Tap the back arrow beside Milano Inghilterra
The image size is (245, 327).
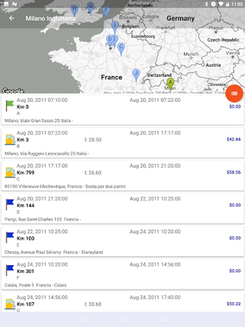tap(12, 19)
